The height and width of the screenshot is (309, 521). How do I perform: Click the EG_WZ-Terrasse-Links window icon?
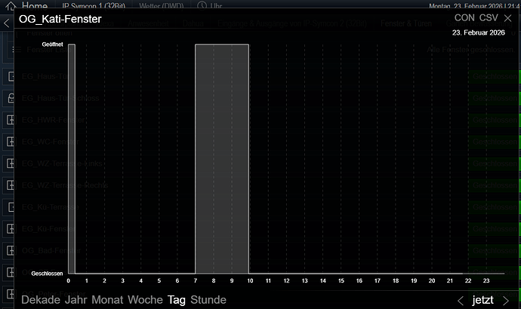(x=11, y=164)
